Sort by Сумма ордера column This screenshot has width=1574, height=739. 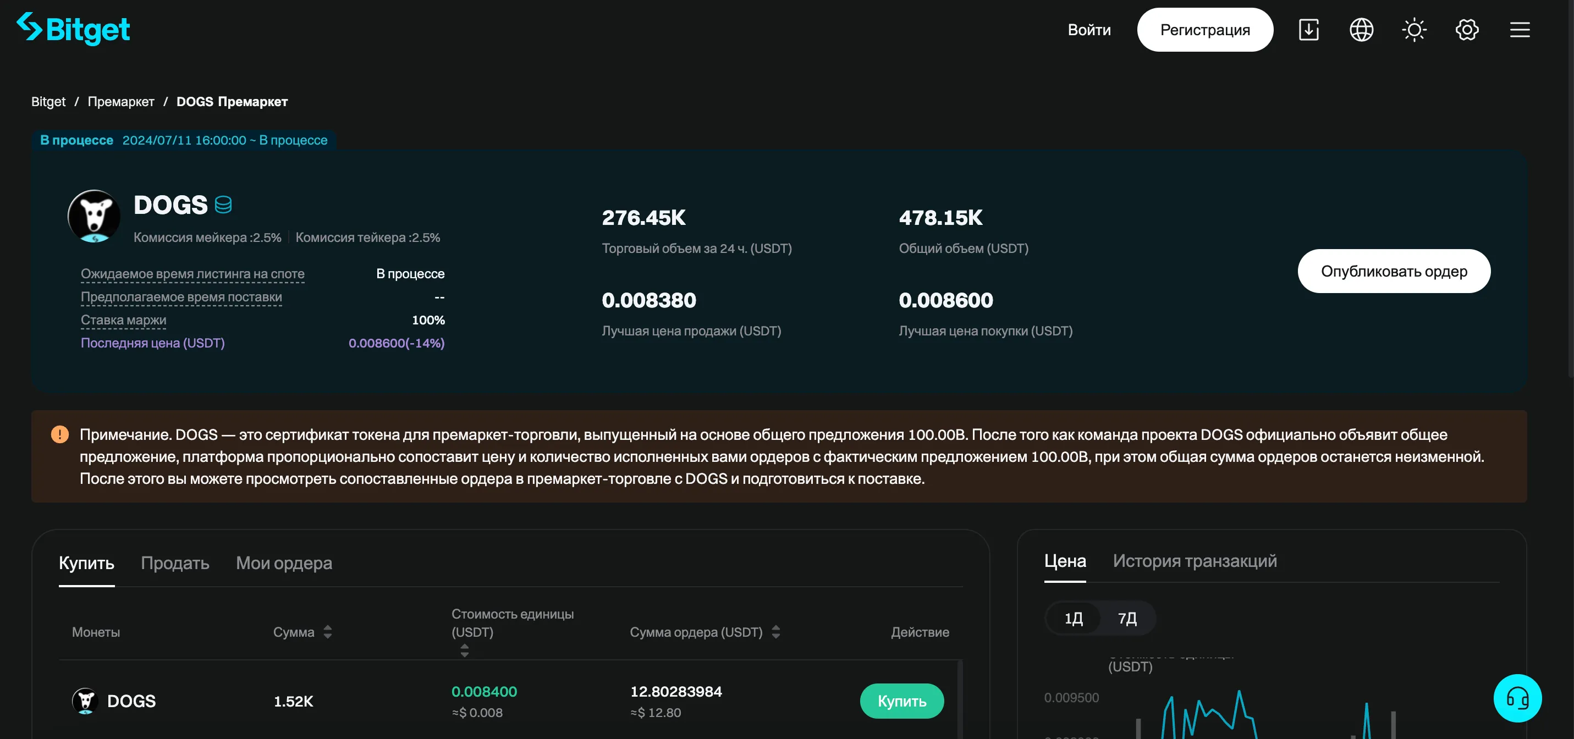tap(775, 632)
